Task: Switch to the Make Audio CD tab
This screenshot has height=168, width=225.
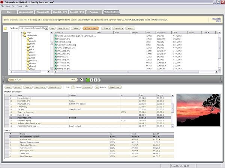Action: point(26,12)
